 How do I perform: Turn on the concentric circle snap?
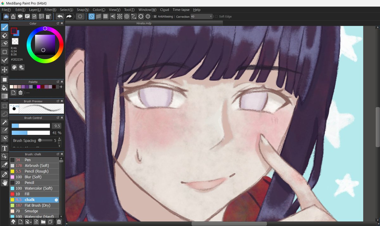coord(126,16)
